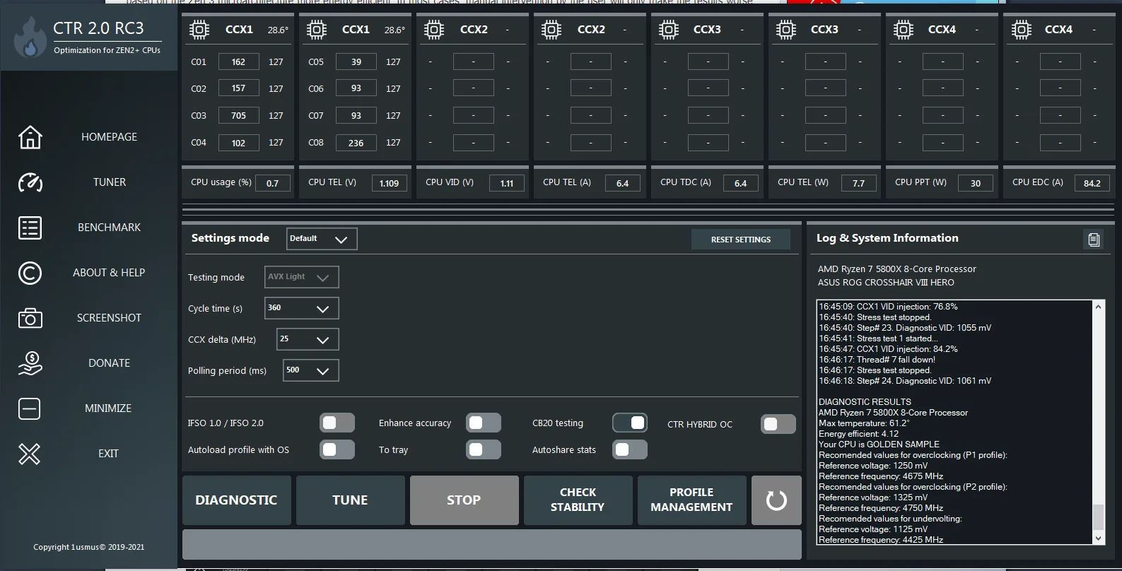1122x571 pixels.
Task: Click the STOP button
Action: click(464, 500)
